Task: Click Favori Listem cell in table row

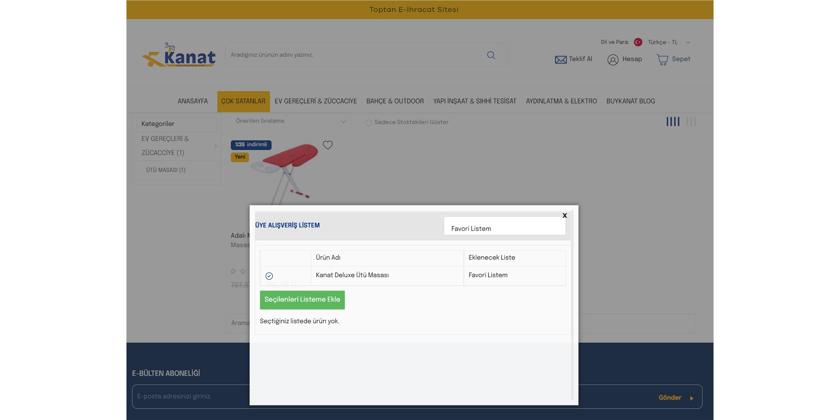Action: [514, 276]
